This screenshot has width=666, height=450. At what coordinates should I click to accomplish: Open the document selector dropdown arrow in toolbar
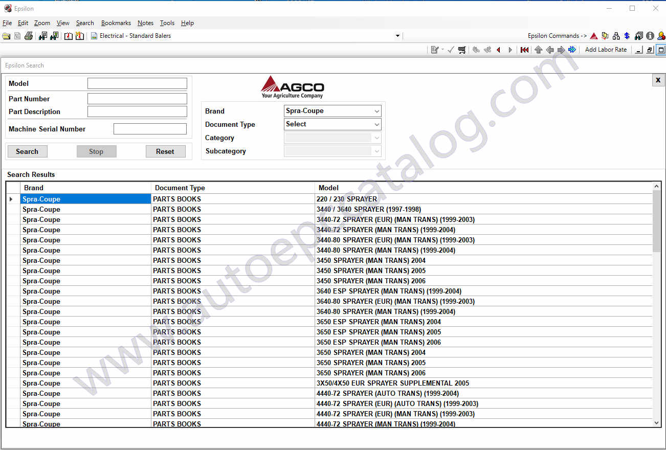[x=397, y=36]
